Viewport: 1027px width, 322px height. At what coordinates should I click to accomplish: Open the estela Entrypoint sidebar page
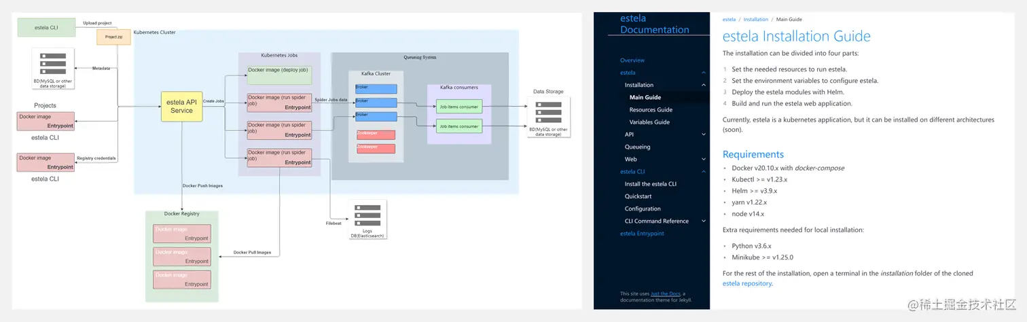tap(642, 233)
